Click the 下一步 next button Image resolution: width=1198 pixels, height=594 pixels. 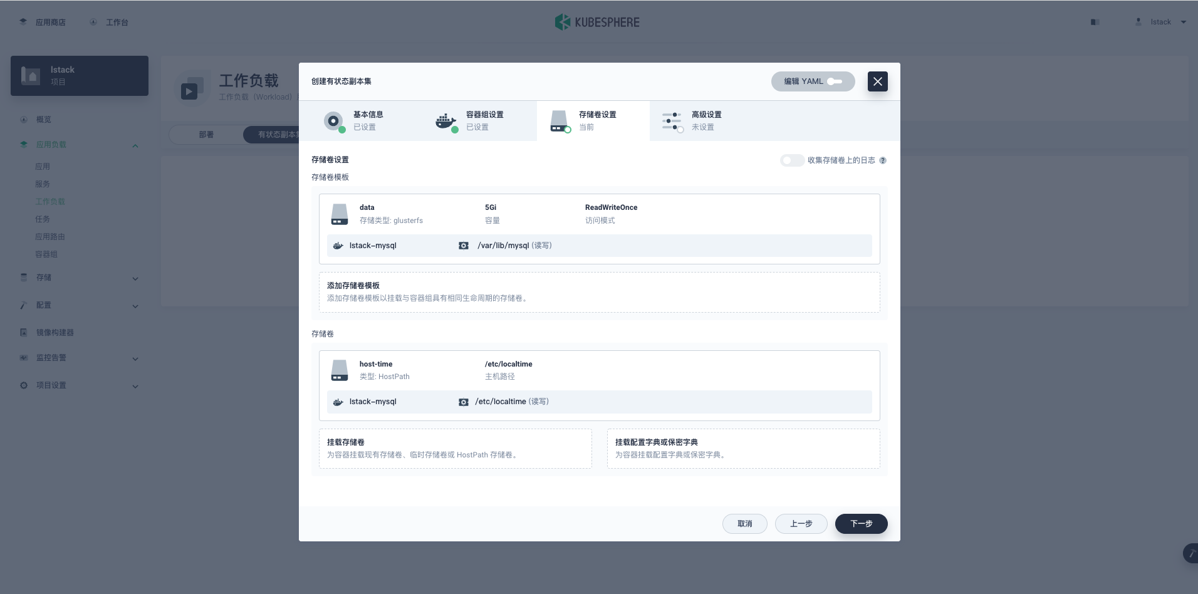pos(862,524)
